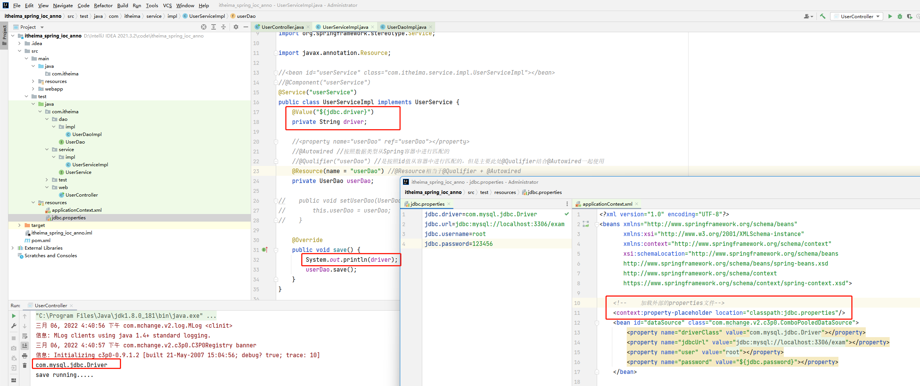Open the vertical Project tool window tab
Screen dimensions: 920x386
(4, 35)
